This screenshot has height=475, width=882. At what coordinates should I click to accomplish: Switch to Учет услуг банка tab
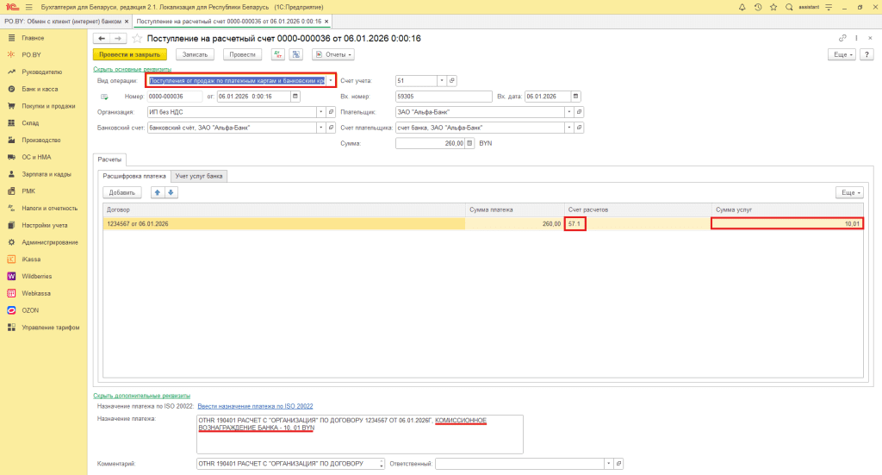[199, 176]
